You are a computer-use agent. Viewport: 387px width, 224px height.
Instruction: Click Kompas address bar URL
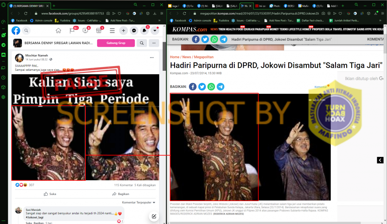(259, 13)
